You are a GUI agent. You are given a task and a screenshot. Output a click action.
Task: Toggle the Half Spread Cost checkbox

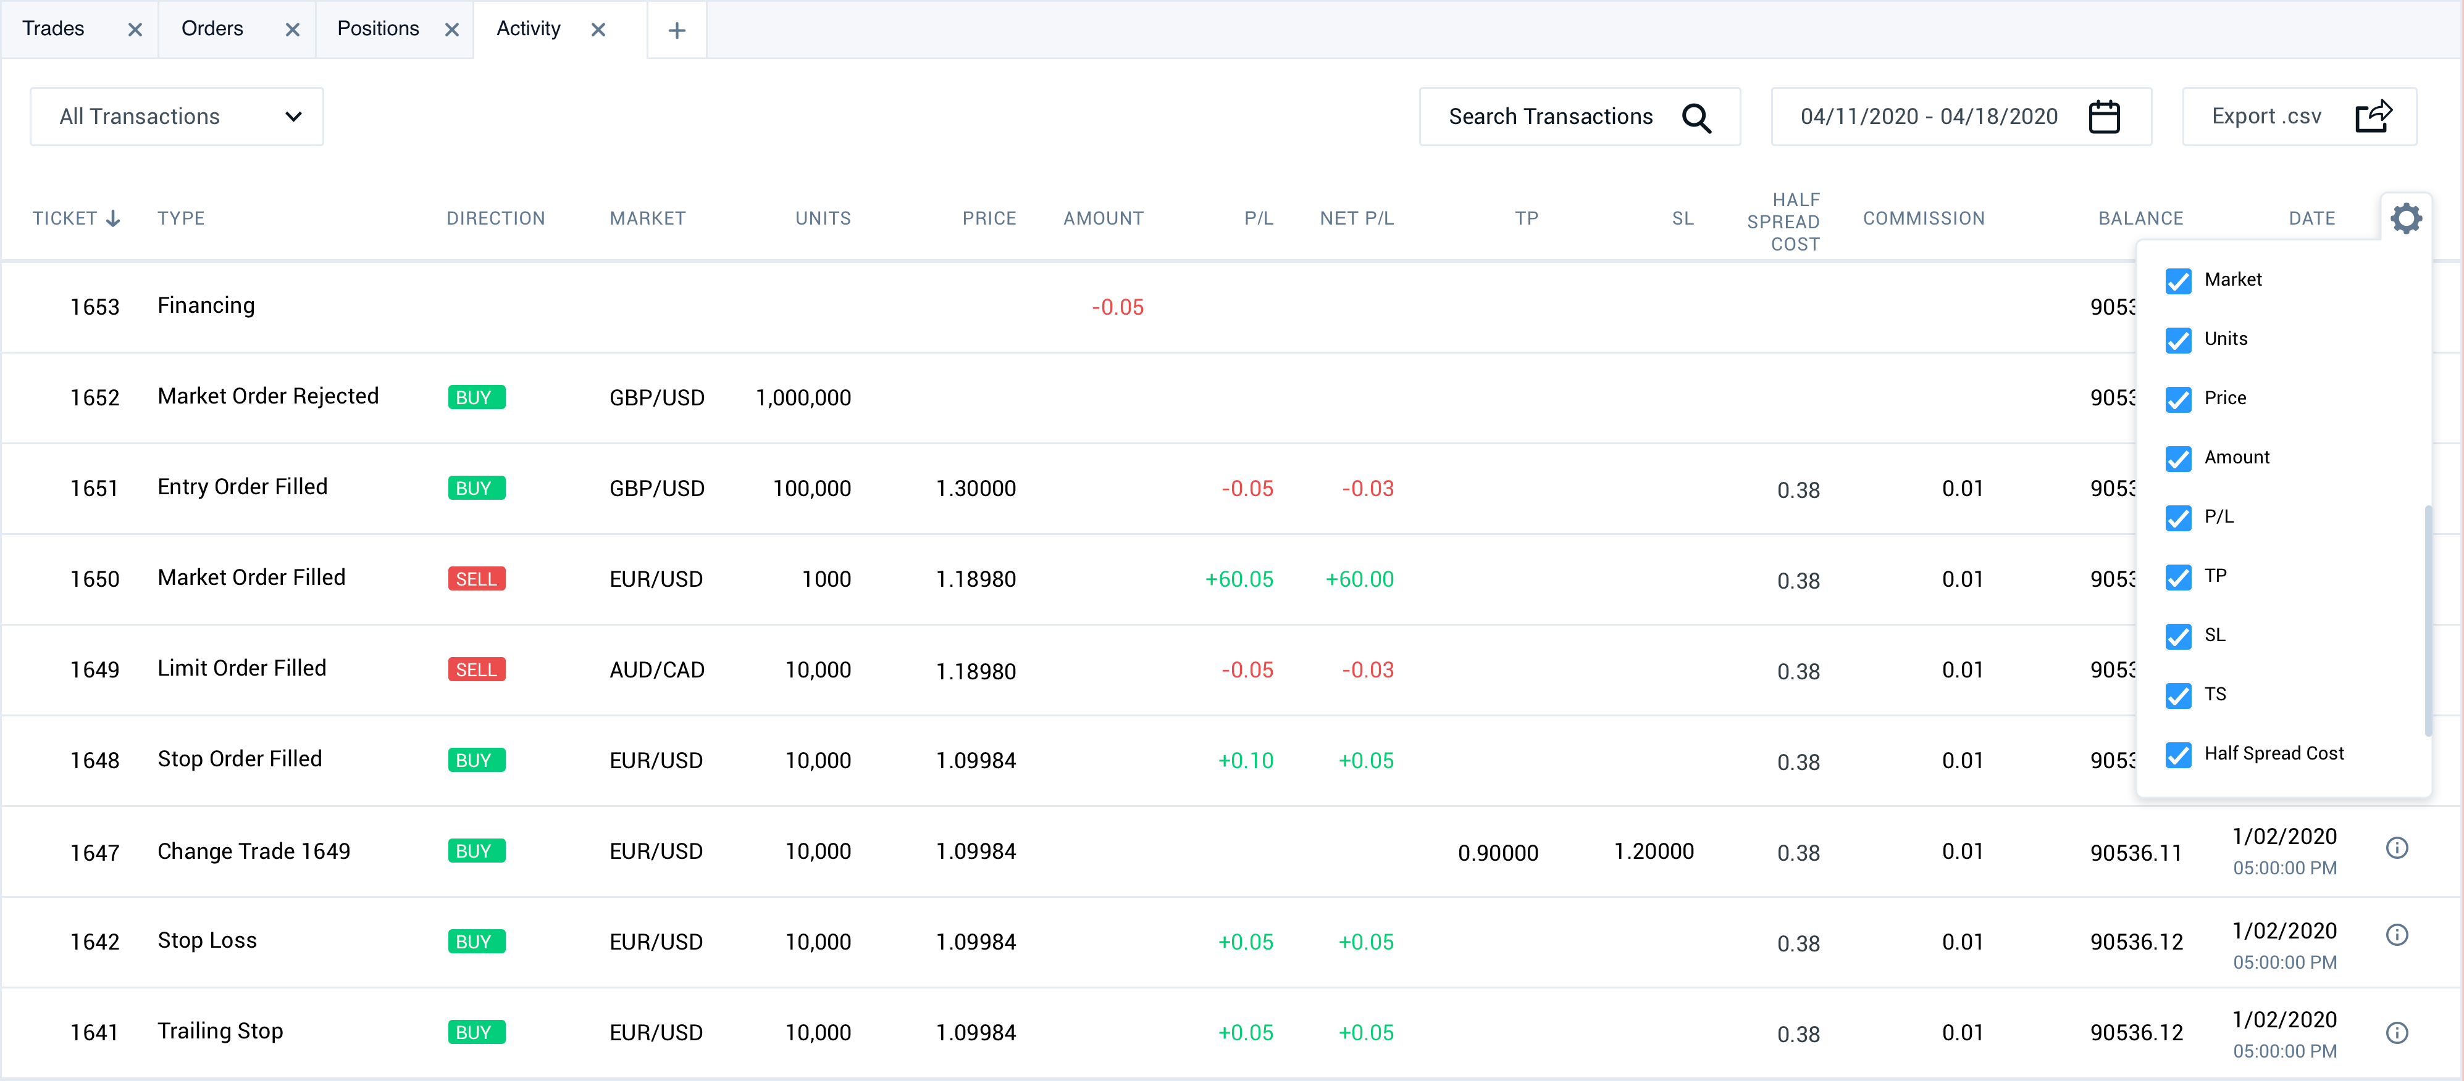[x=2178, y=755]
